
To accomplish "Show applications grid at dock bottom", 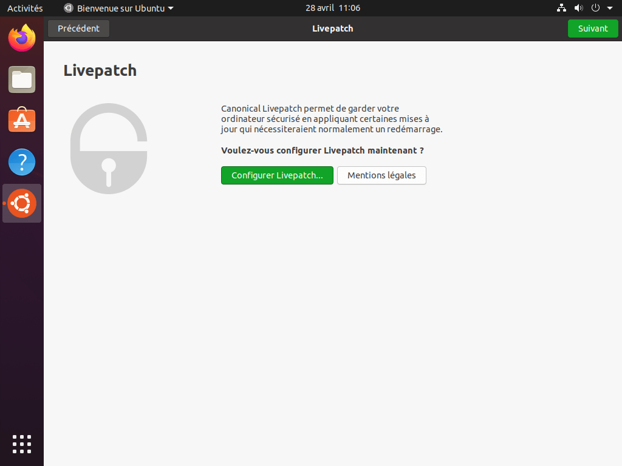I will click(x=22, y=444).
